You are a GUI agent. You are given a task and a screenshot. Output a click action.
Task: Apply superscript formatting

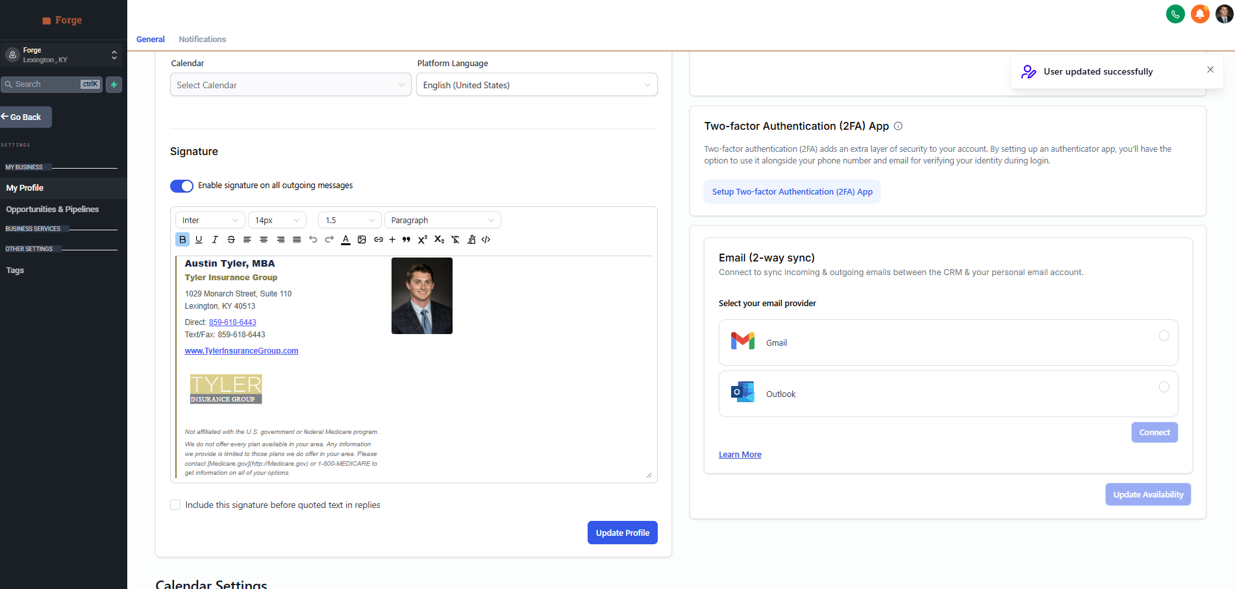(x=423, y=239)
